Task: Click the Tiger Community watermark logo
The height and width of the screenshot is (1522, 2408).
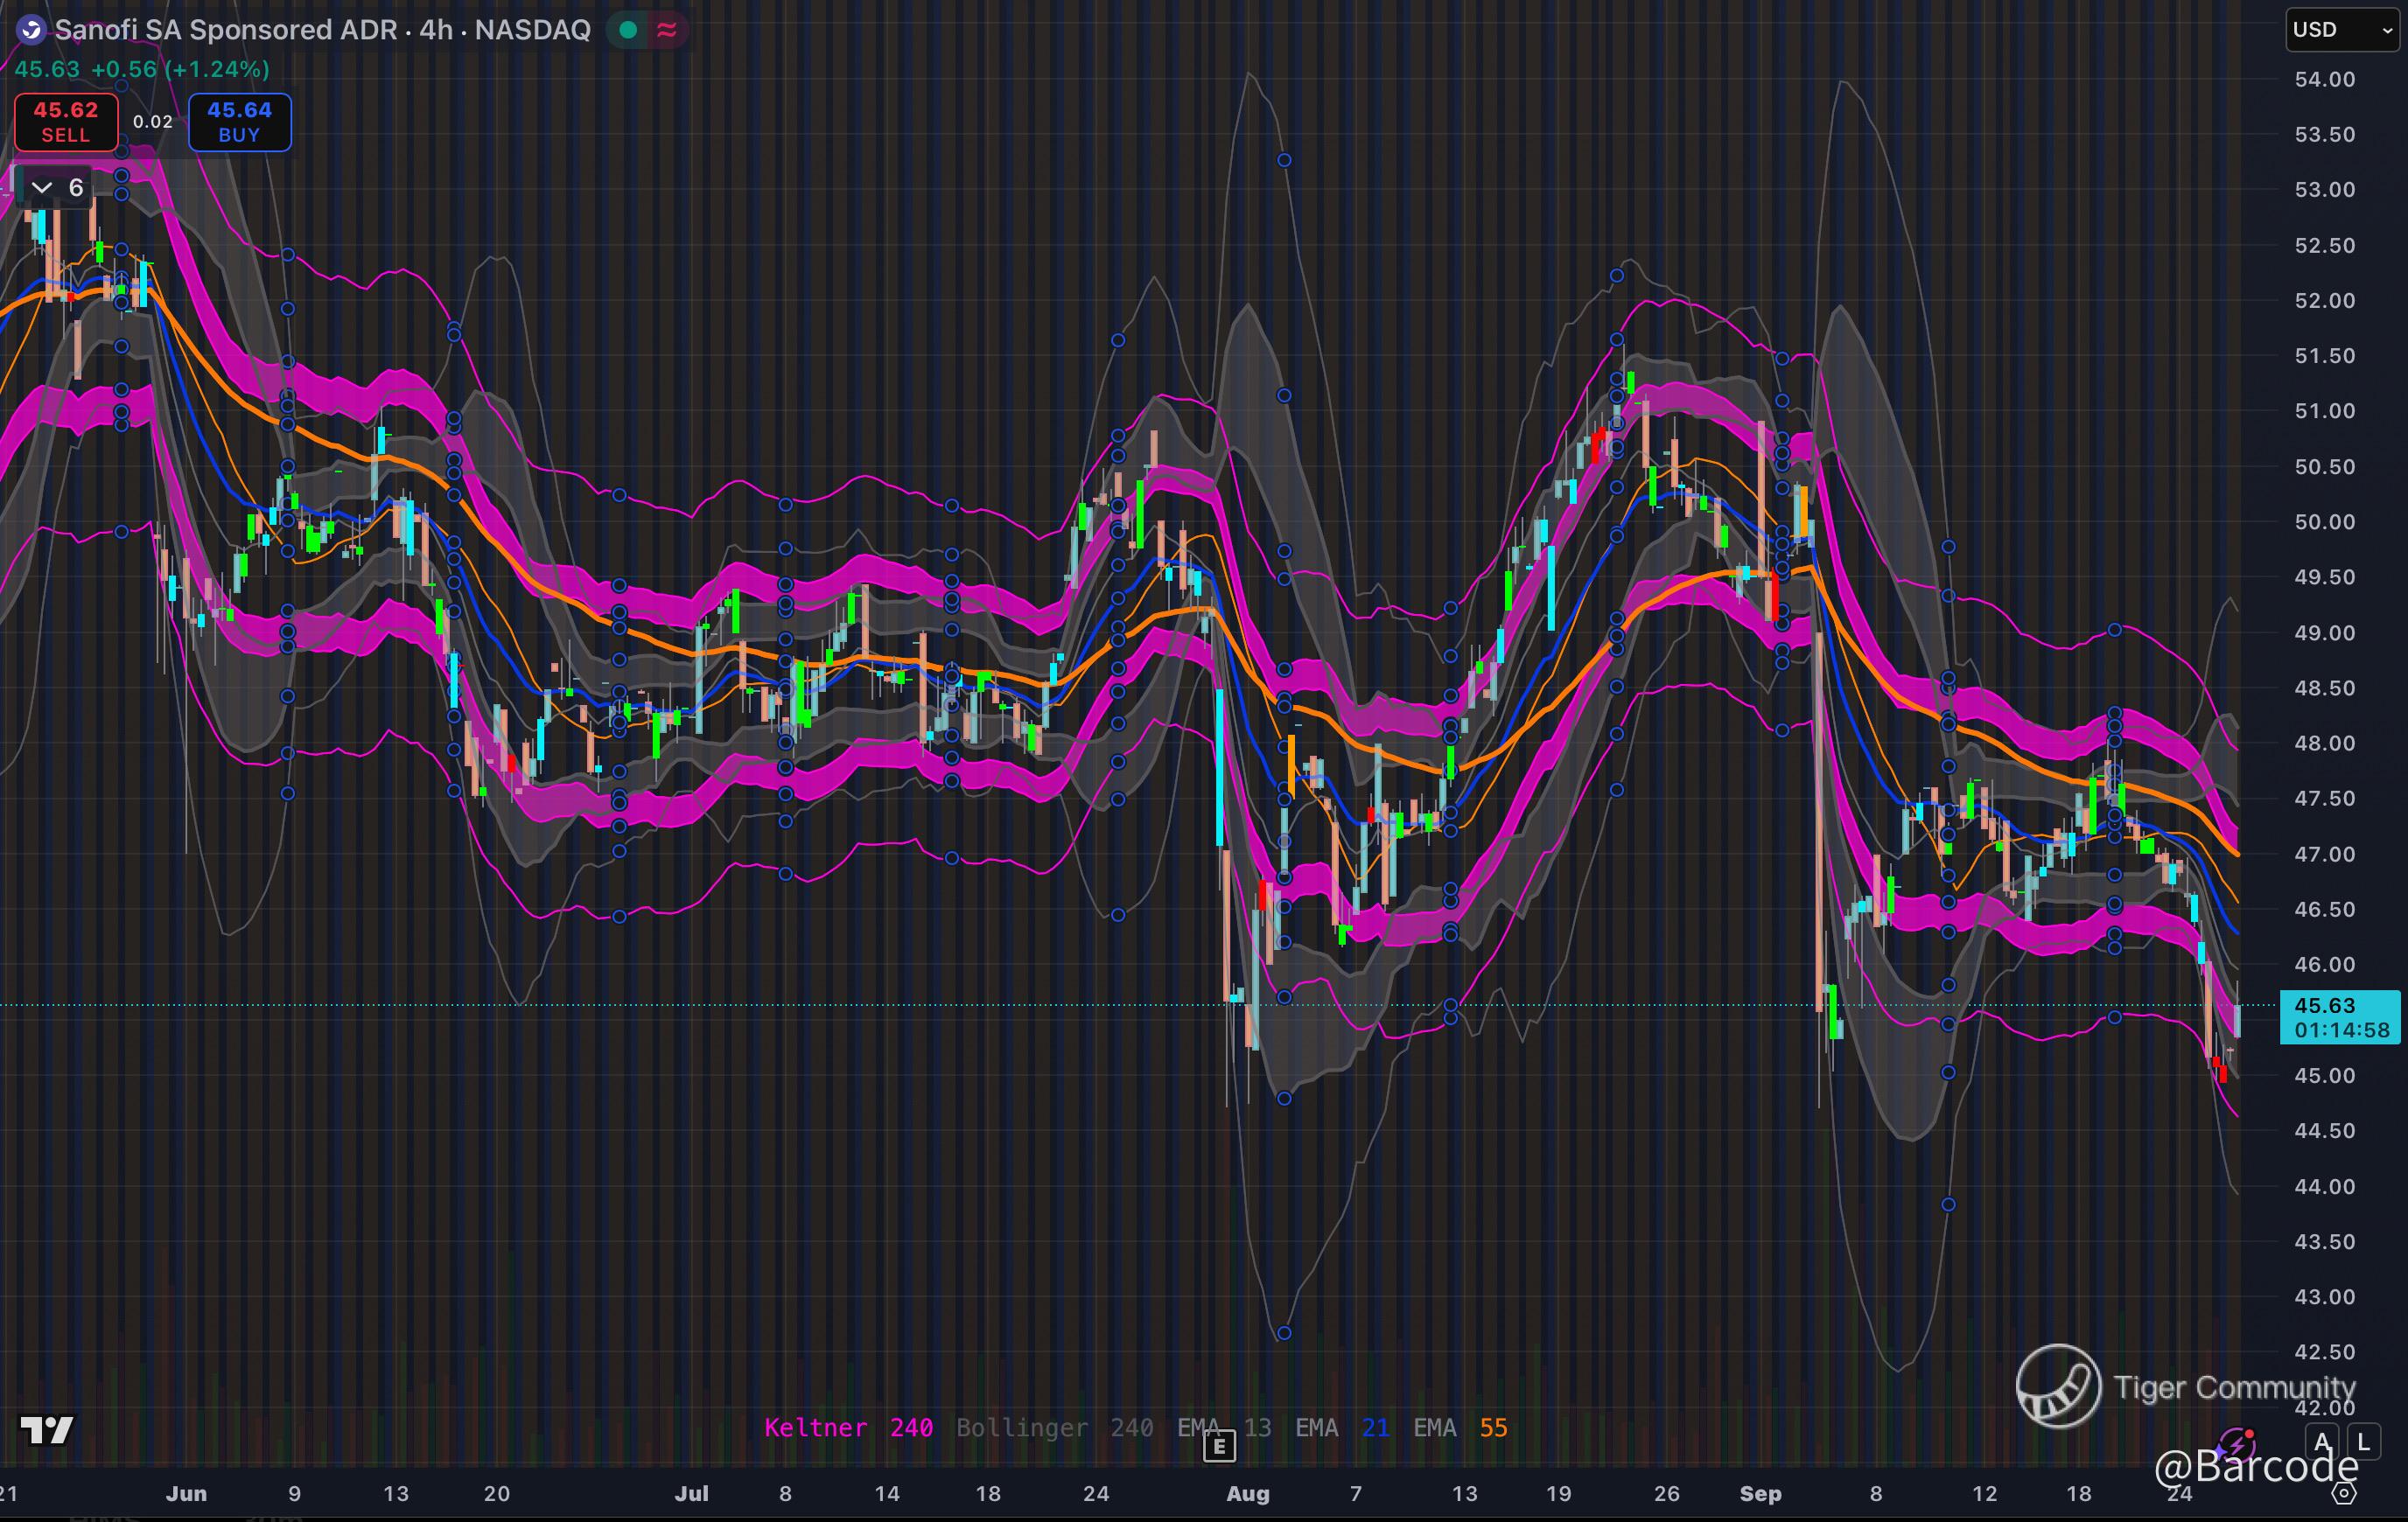Action: tap(2058, 1386)
